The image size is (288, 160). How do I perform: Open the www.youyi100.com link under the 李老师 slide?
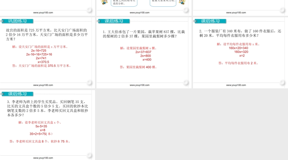tap(43, 158)
